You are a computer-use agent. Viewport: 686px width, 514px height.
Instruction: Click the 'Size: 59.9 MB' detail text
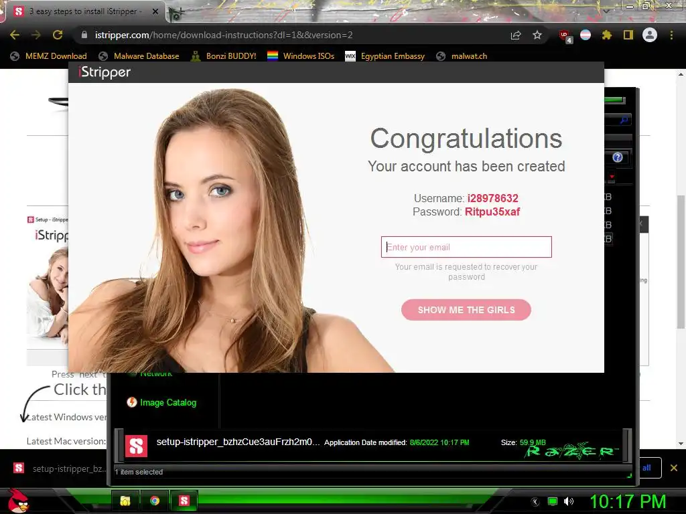click(x=523, y=442)
